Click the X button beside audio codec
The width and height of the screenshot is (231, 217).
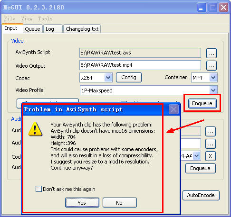[x=211, y=156]
